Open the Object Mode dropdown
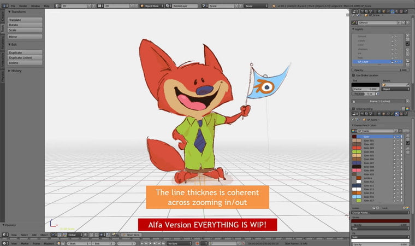The image size is (415, 246). [152, 6]
